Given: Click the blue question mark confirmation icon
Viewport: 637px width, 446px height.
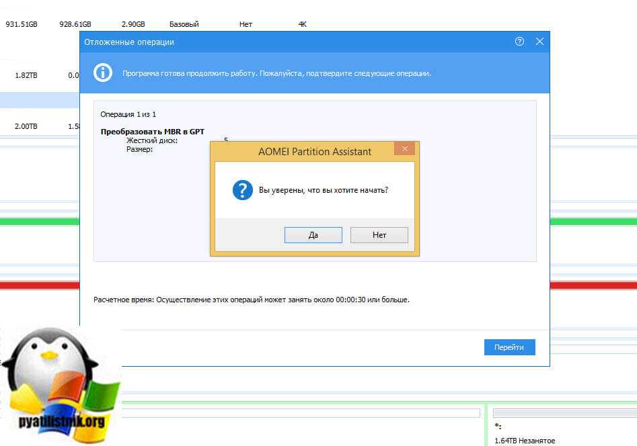Looking at the screenshot, I should [x=242, y=190].
